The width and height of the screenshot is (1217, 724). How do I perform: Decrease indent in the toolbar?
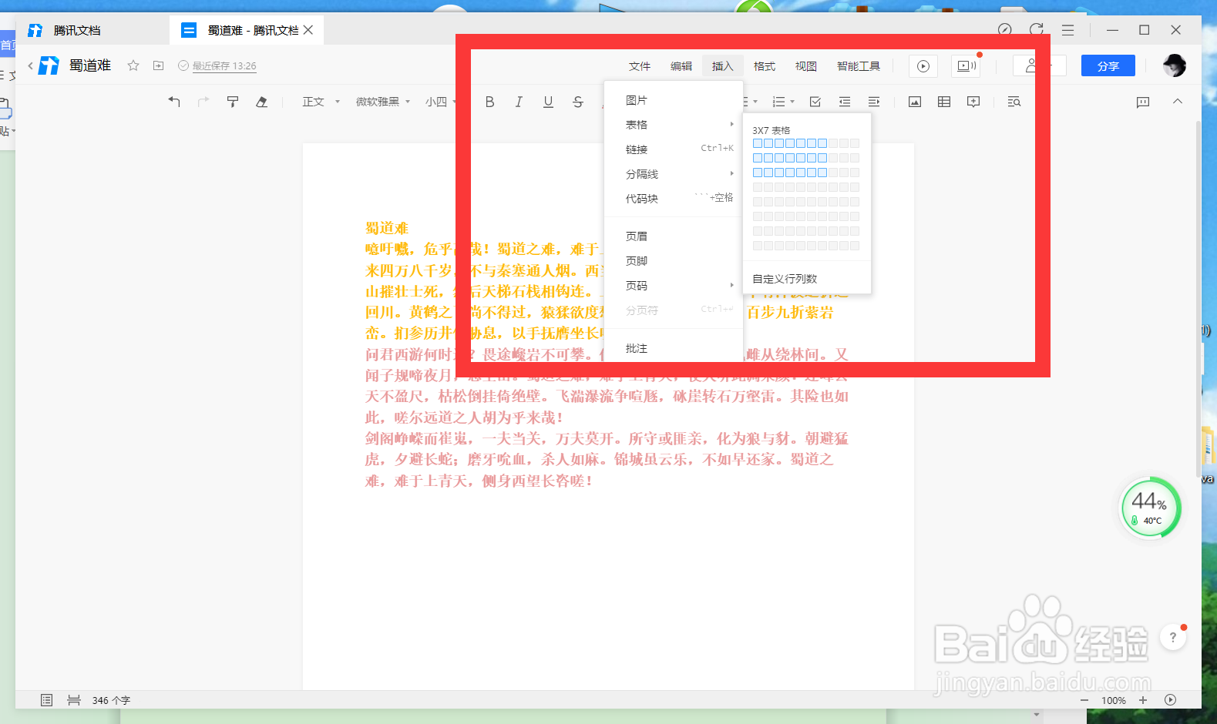[x=845, y=102]
